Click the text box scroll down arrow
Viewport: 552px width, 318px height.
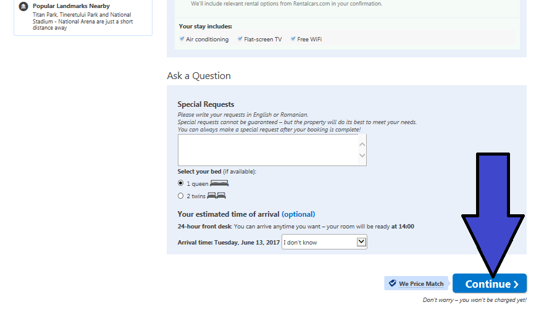click(x=362, y=156)
